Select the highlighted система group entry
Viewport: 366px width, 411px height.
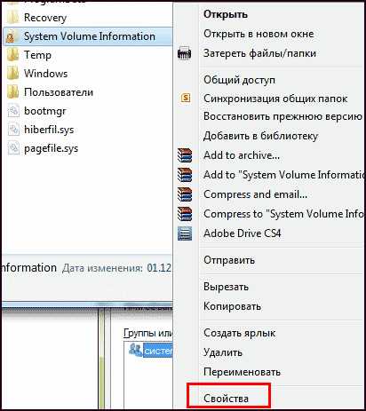coord(157,351)
